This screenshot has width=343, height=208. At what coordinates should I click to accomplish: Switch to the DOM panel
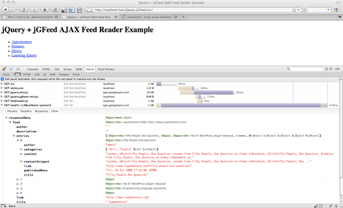pyautogui.click(x=79, y=69)
